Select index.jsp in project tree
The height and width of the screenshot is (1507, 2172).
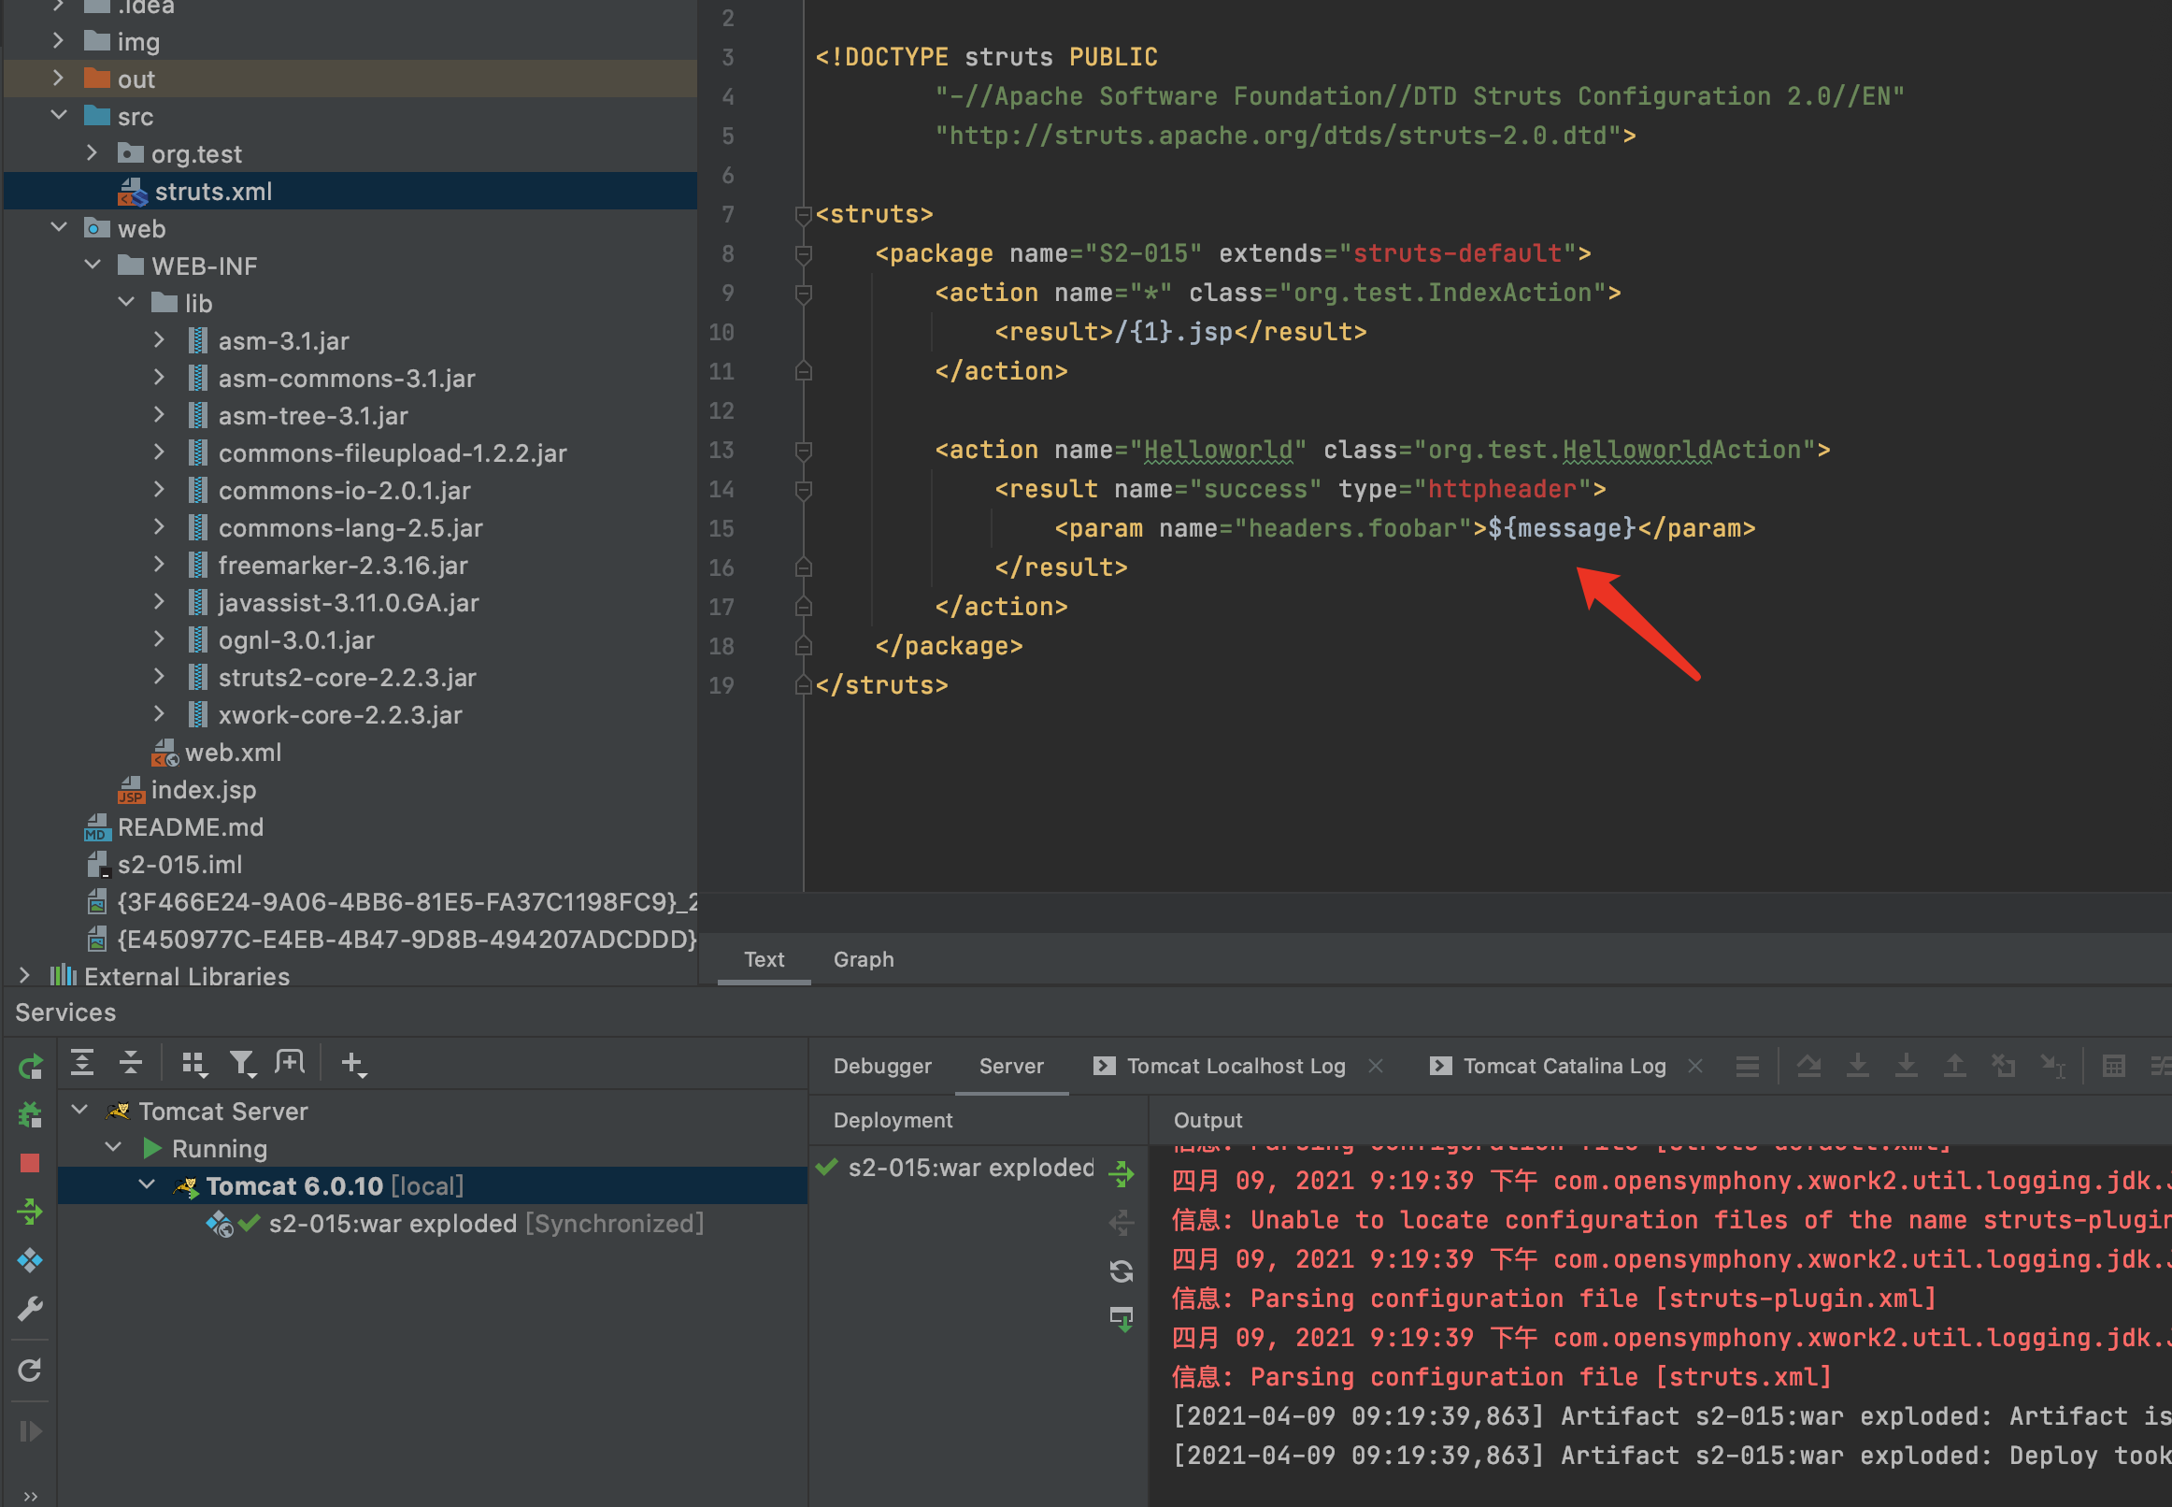point(203,789)
